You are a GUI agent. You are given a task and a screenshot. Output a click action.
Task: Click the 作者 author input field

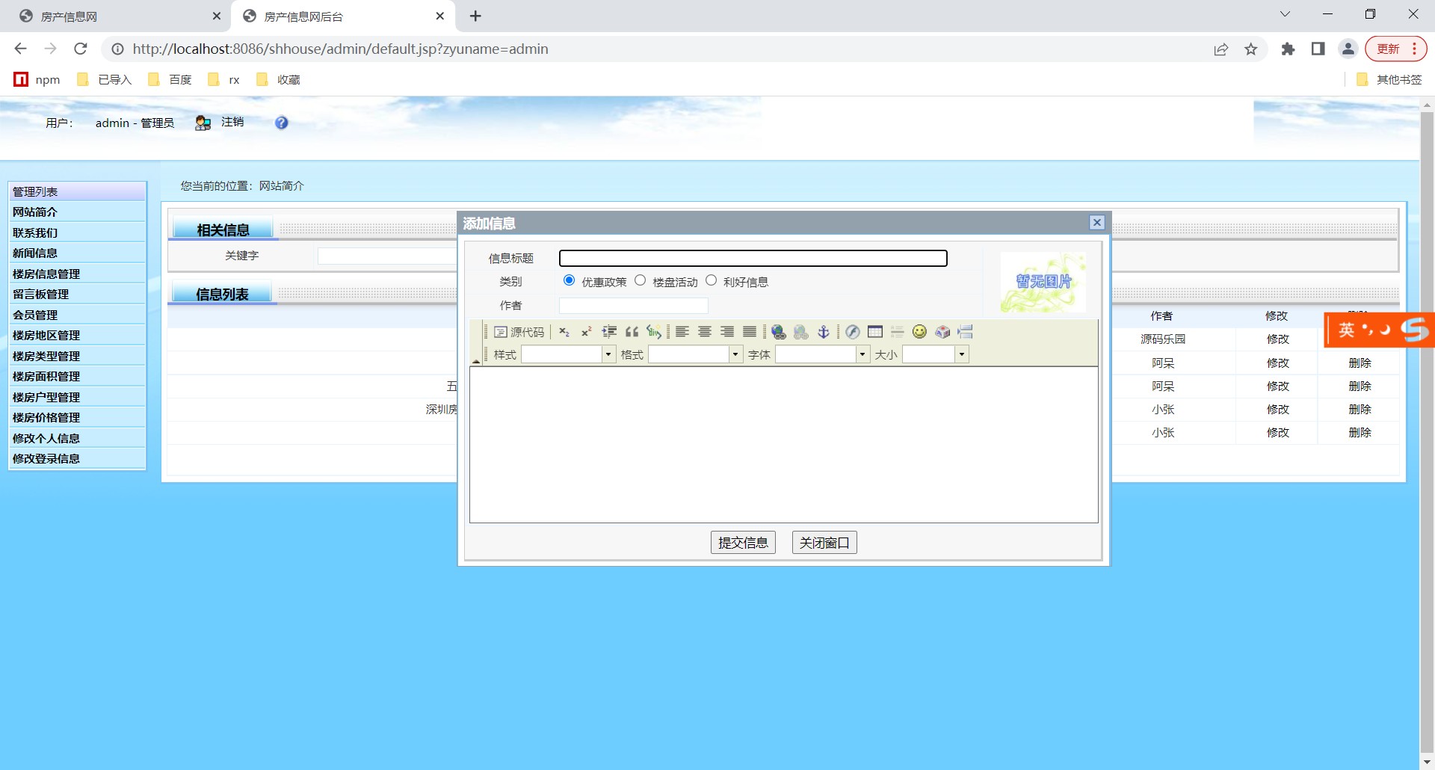click(x=633, y=305)
